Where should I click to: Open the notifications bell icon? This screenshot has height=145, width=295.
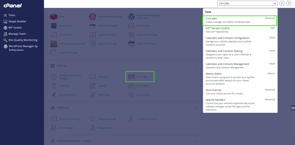pyautogui.click(x=282, y=3)
